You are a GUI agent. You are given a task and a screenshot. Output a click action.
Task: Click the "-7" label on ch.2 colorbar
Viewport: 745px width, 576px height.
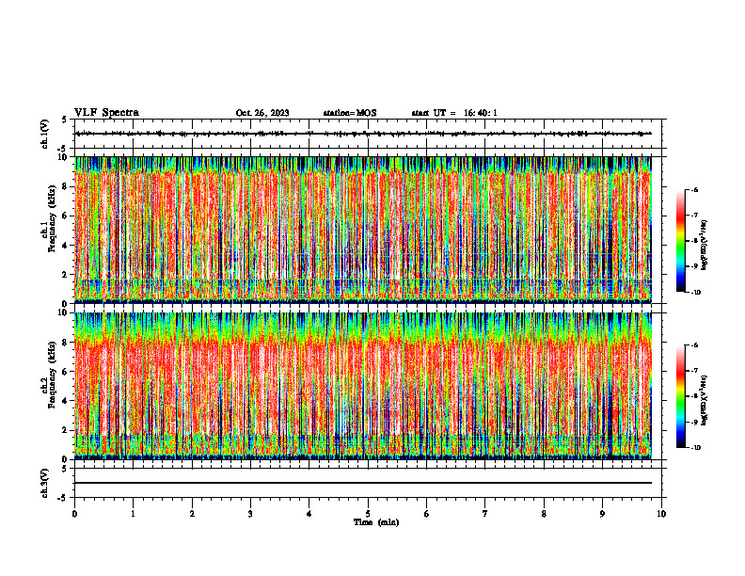tap(694, 371)
